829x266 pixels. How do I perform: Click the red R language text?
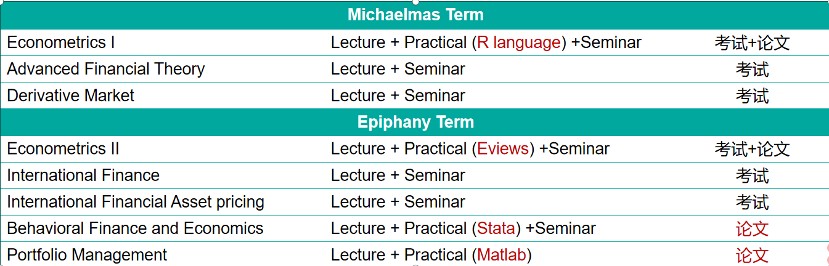point(518,42)
